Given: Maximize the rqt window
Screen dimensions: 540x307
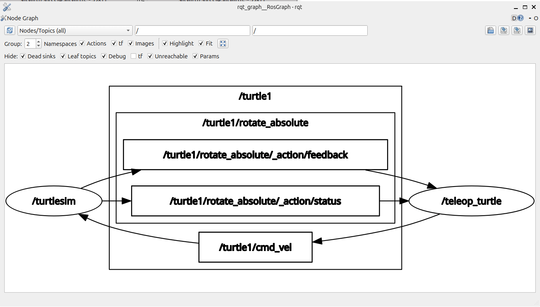Looking at the screenshot, I should 525,7.
